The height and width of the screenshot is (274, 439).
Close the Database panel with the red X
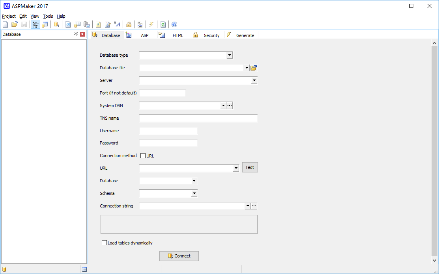click(82, 34)
